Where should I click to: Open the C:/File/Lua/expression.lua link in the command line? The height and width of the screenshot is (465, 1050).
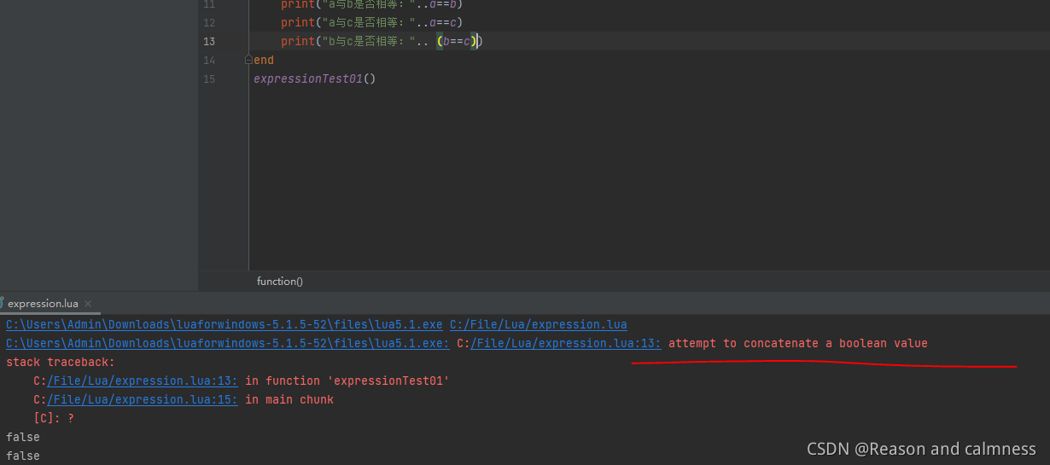pyautogui.click(x=538, y=324)
